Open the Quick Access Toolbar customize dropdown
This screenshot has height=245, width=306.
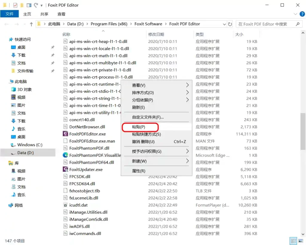[42, 5]
